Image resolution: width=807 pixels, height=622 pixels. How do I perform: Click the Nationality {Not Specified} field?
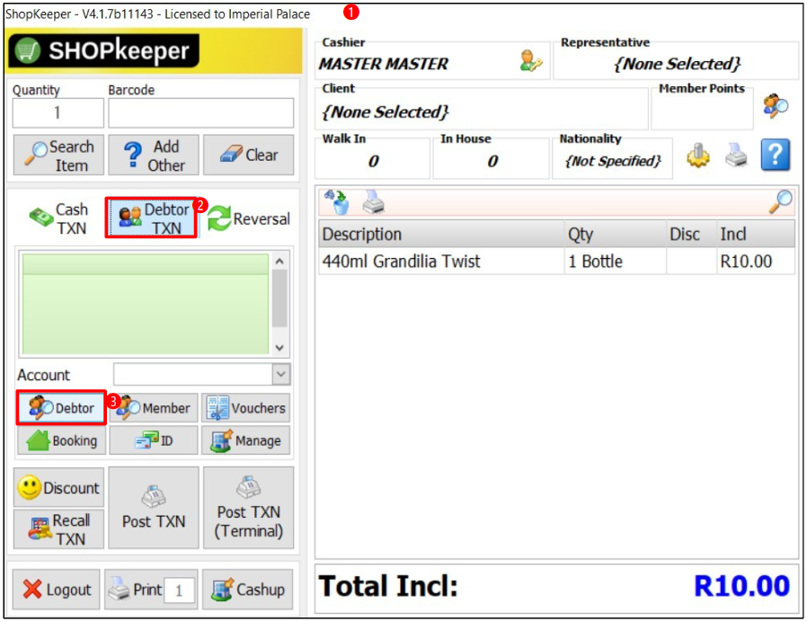tap(612, 161)
